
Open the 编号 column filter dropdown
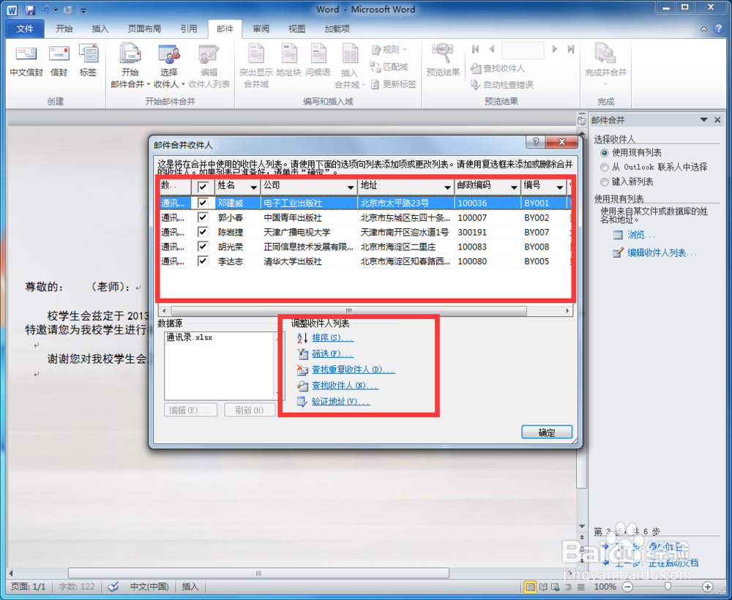[x=560, y=187]
